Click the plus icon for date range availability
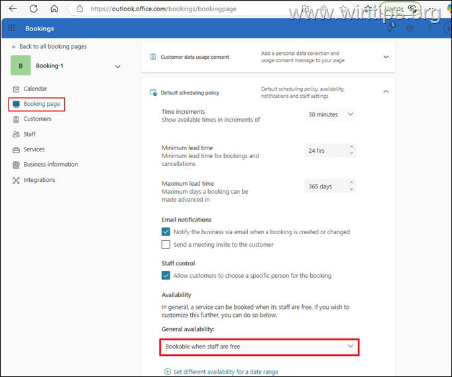452x377 pixels. tap(168, 372)
